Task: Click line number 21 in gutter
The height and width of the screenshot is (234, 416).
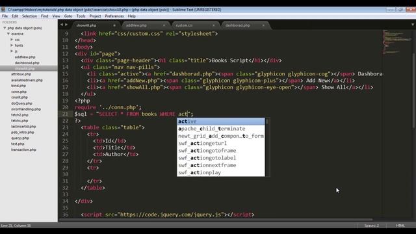Action: pos(65,114)
